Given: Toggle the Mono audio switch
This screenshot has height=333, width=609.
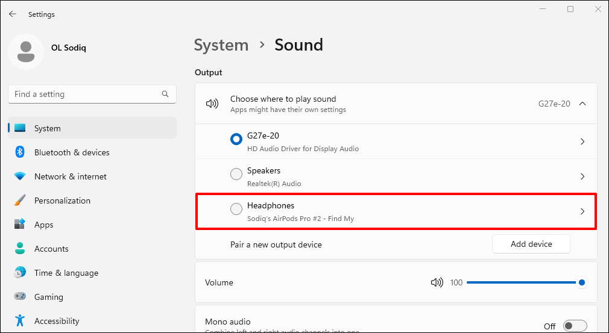Looking at the screenshot, I should click(x=575, y=326).
